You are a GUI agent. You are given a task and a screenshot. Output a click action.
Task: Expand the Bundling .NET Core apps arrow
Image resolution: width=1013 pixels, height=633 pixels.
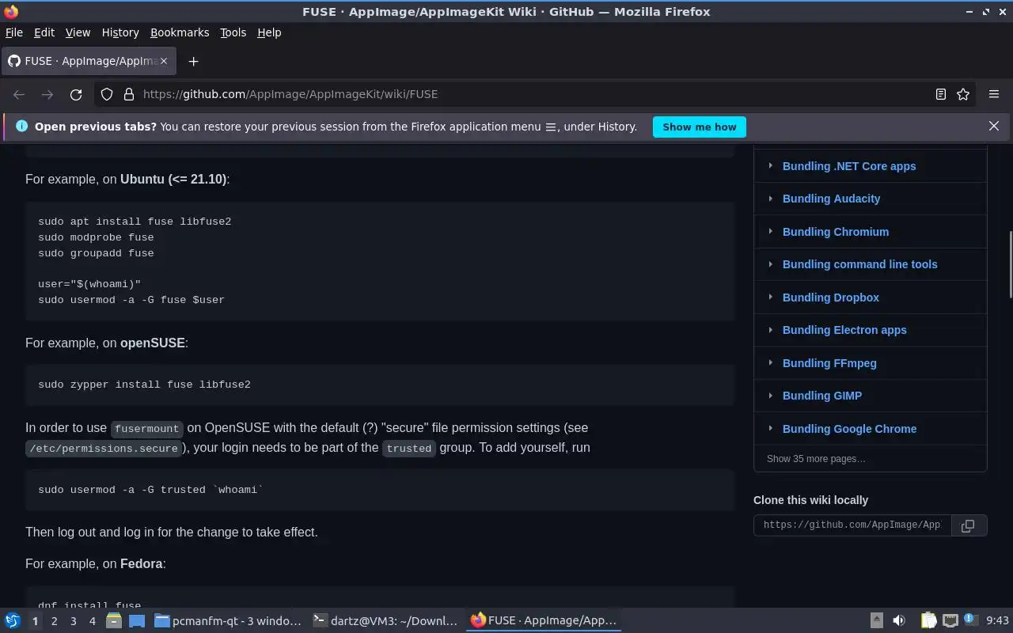[x=770, y=166]
